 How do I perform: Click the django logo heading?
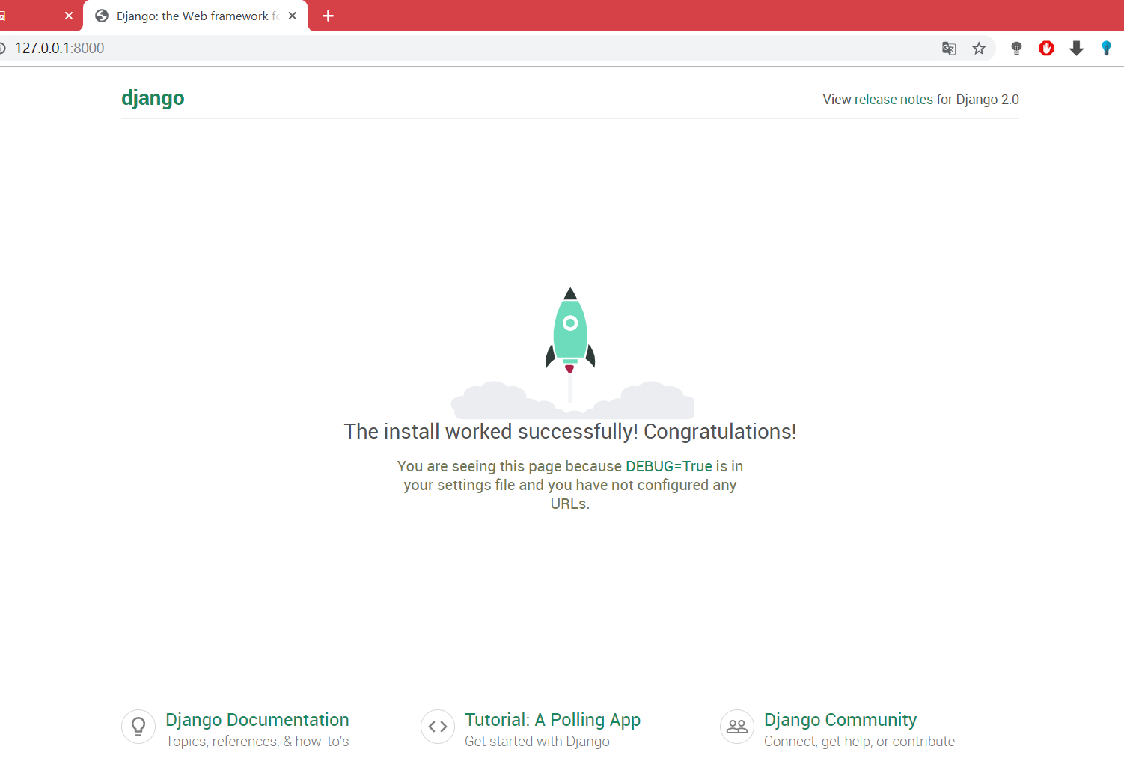(x=153, y=98)
